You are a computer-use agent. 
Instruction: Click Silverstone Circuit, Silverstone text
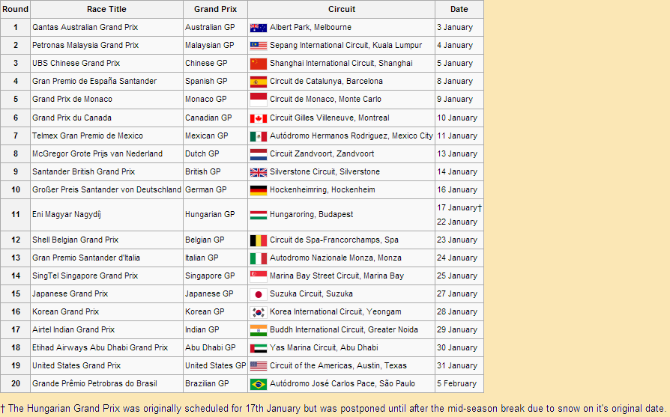pyautogui.click(x=325, y=171)
